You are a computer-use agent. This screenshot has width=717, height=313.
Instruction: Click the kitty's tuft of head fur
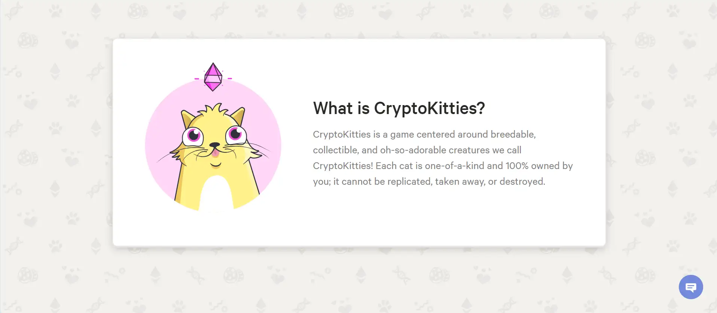(x=213, y=110)
